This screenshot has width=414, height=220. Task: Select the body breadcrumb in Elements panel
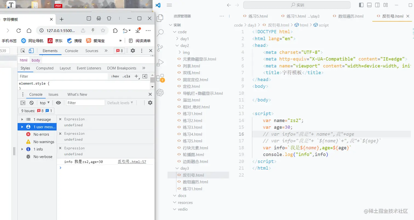pos(36,60)
